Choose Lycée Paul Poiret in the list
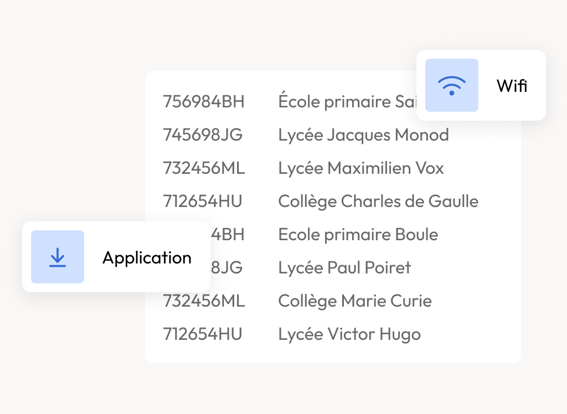This screenshot has height=414, width=567. [344, 268]
